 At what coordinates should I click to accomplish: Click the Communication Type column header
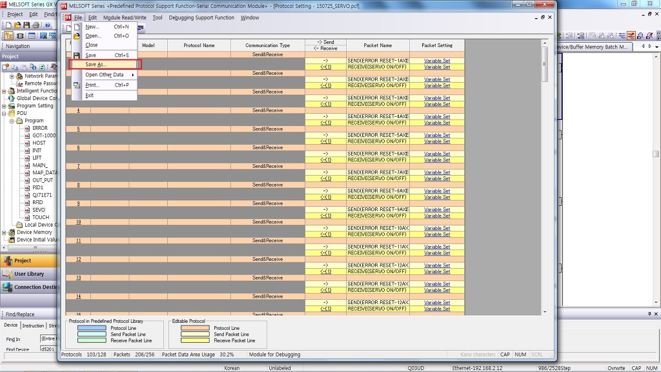(x=268, y=46)
